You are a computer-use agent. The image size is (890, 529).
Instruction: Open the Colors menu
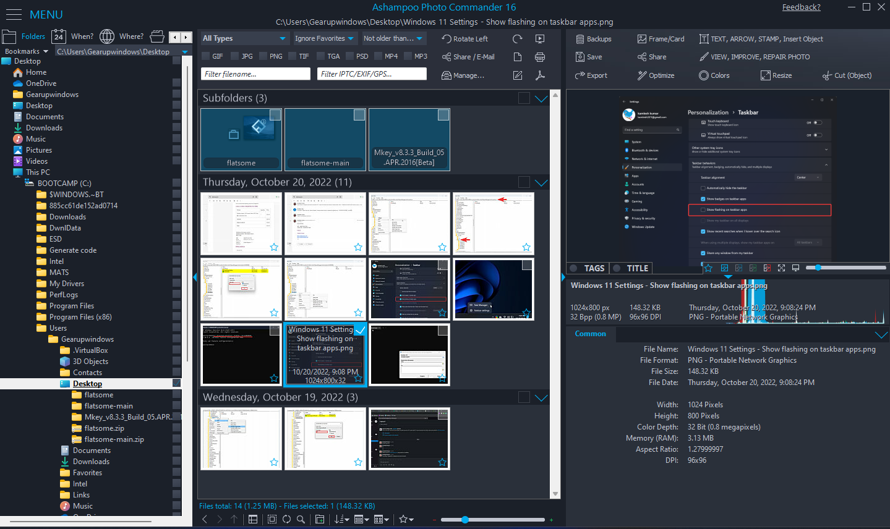[x=714, y=75]
